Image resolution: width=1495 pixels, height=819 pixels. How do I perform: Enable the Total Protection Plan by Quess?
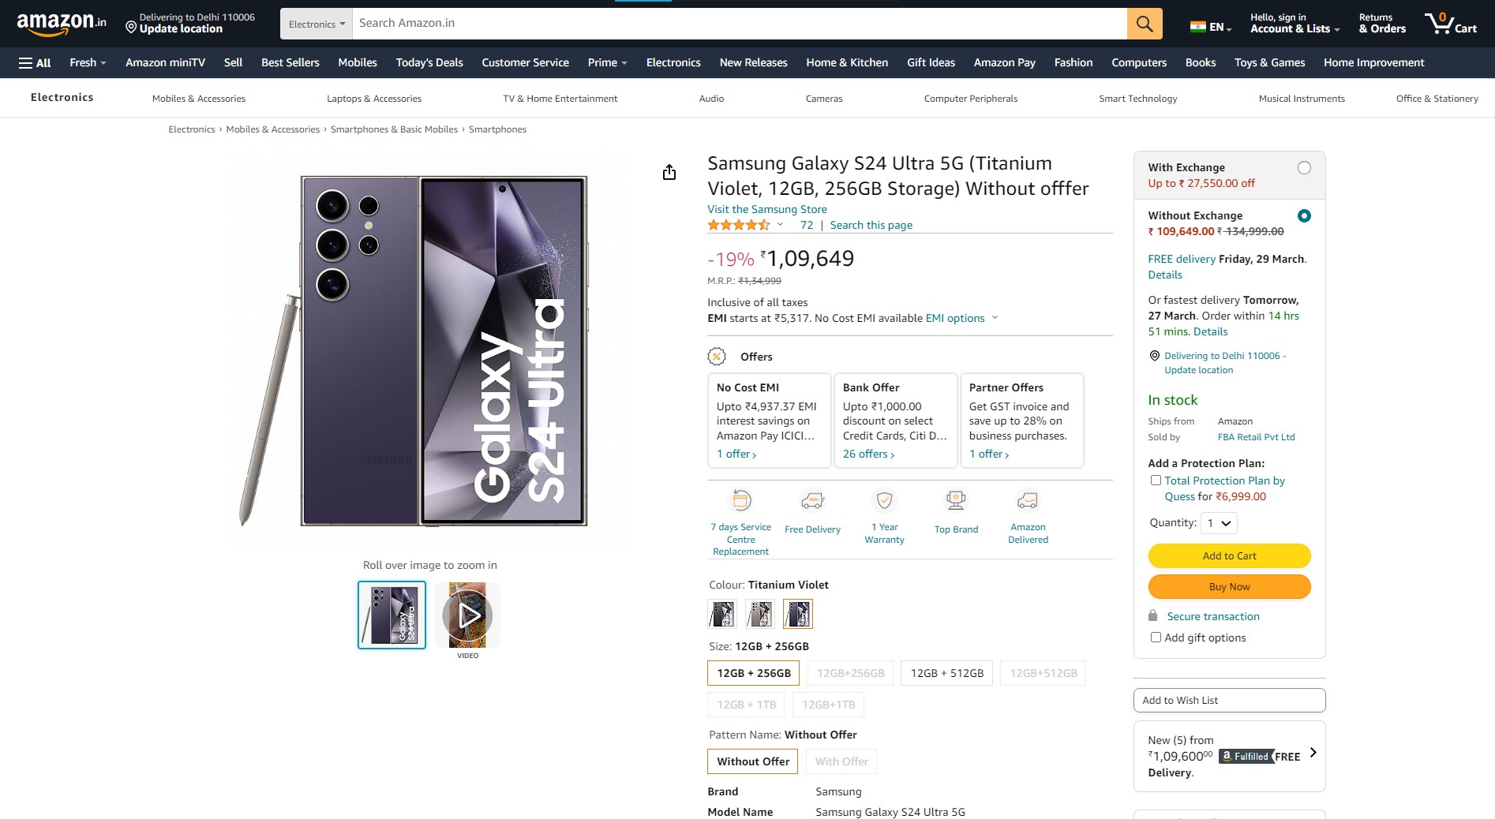click(1156, 480)
